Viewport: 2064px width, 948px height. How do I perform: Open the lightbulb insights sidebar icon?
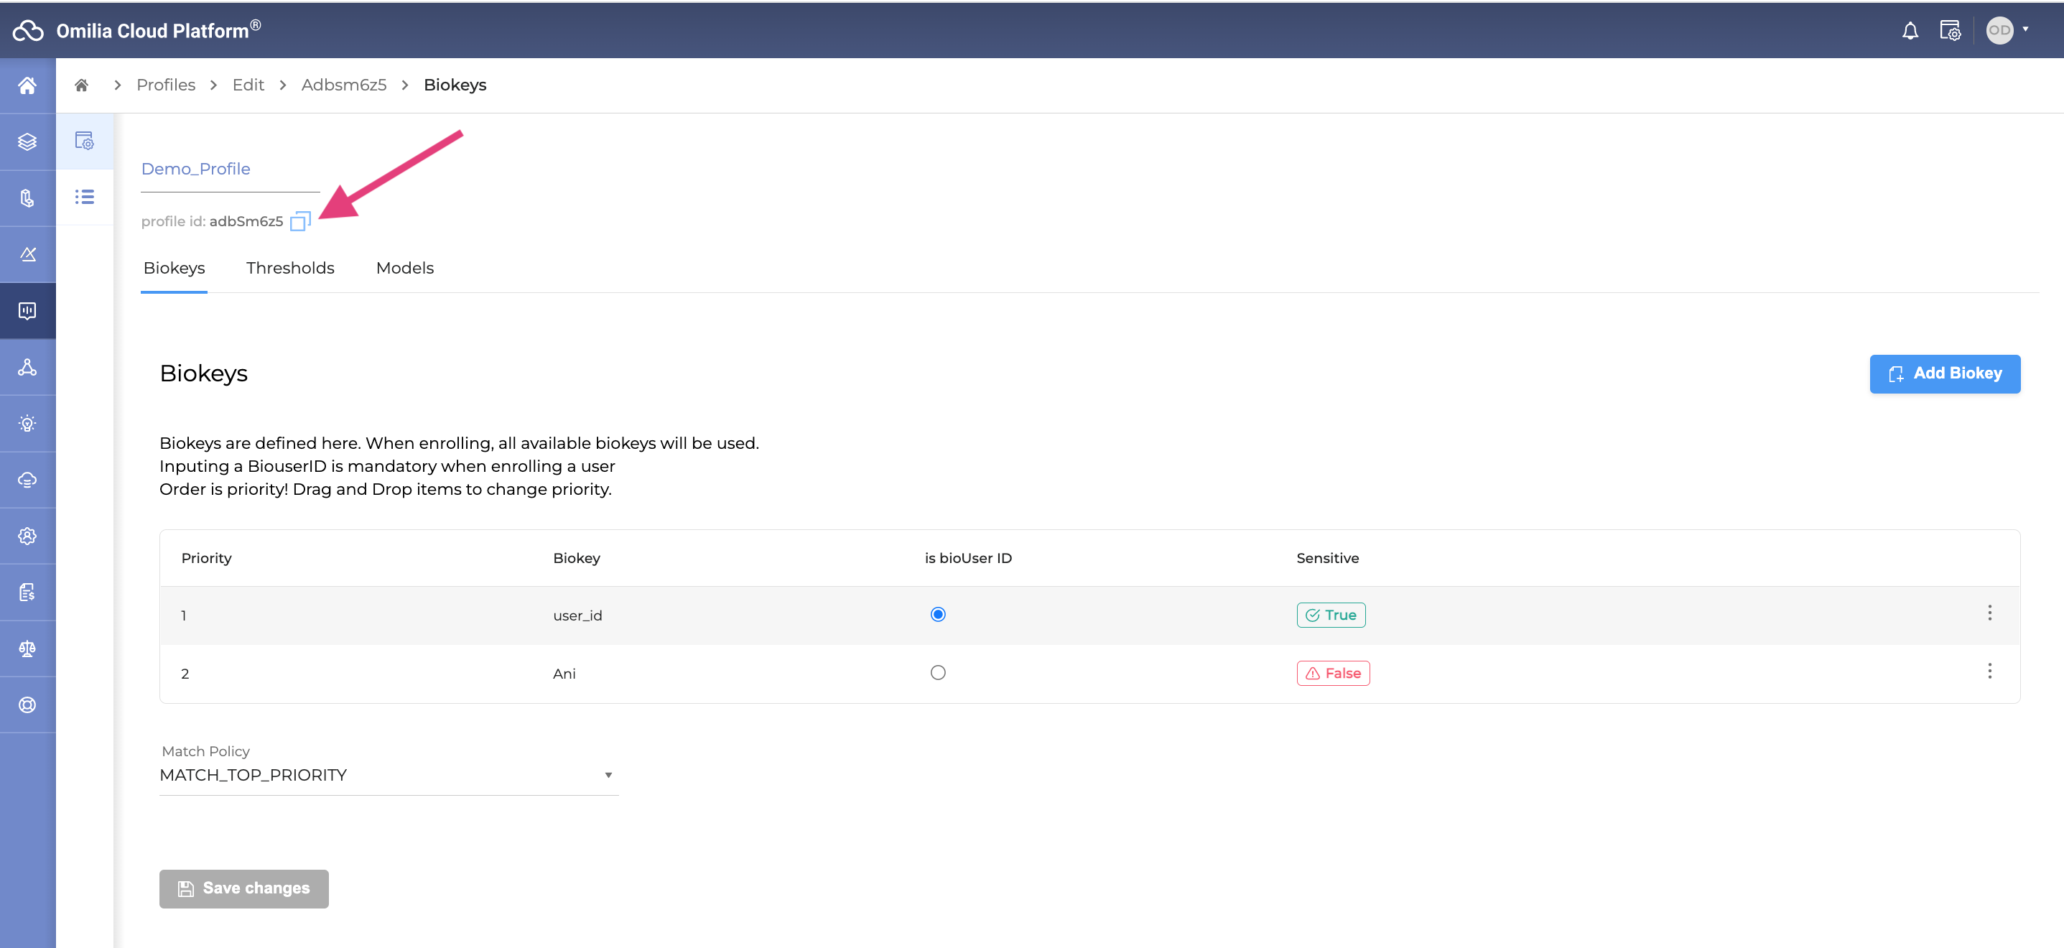click(27, 423)
